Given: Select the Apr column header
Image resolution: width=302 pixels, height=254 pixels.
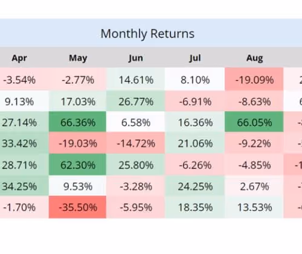Looking at the screenshot, I should coord(19,58).
